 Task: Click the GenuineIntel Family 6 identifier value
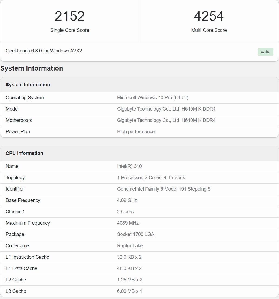click(164, 189)
